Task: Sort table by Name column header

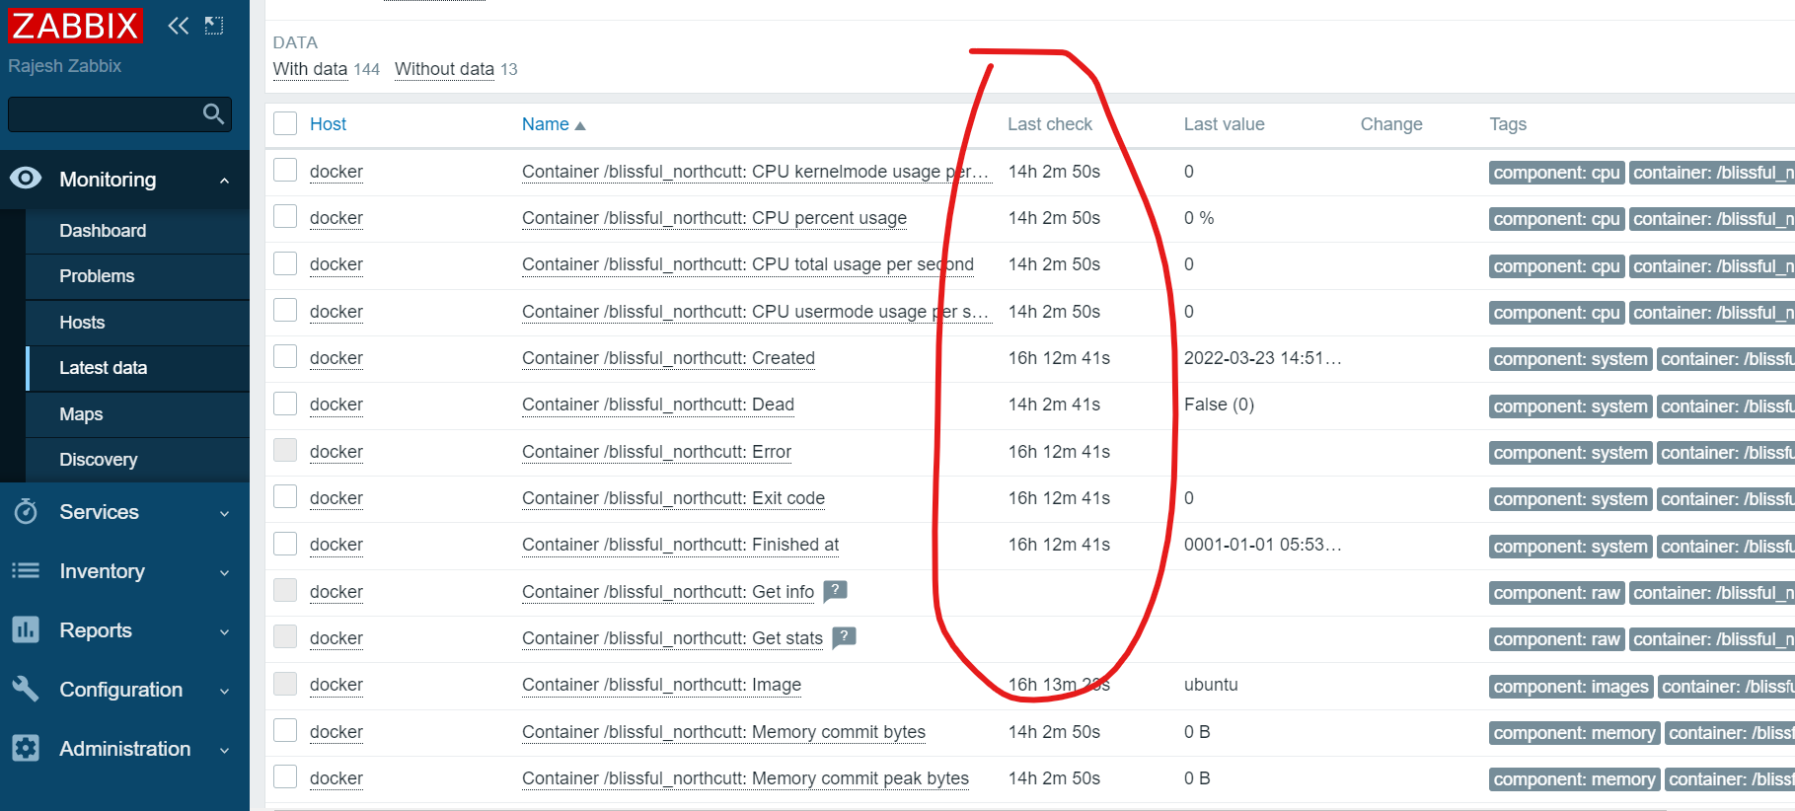Action: click(x=546, y=124)
